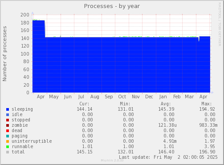
Task: Click the 'dead' legend label
Action: click(17, 130)
